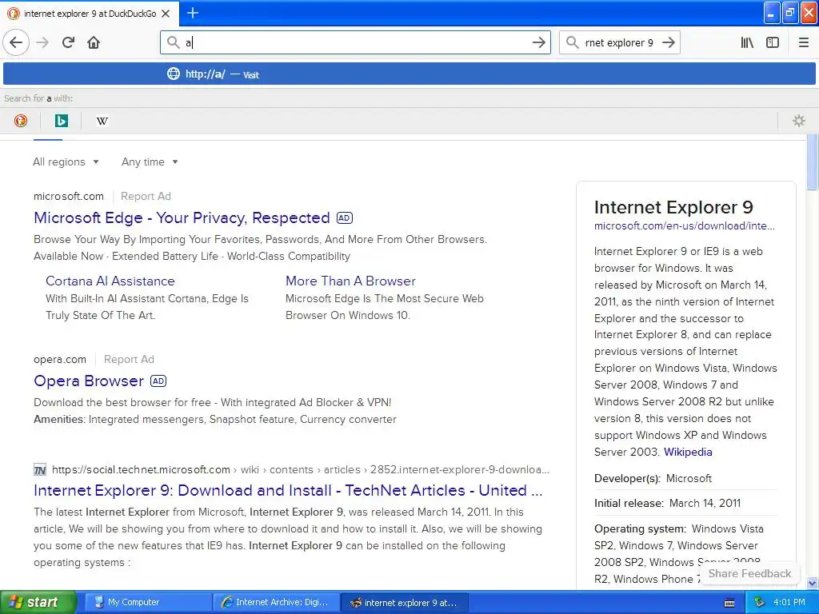Open the browser home page
Viewport: 819px width, 614px height.
pos(94,42)
